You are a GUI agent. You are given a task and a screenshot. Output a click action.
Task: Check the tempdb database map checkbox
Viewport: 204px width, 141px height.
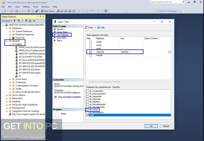tap(91, 55)
